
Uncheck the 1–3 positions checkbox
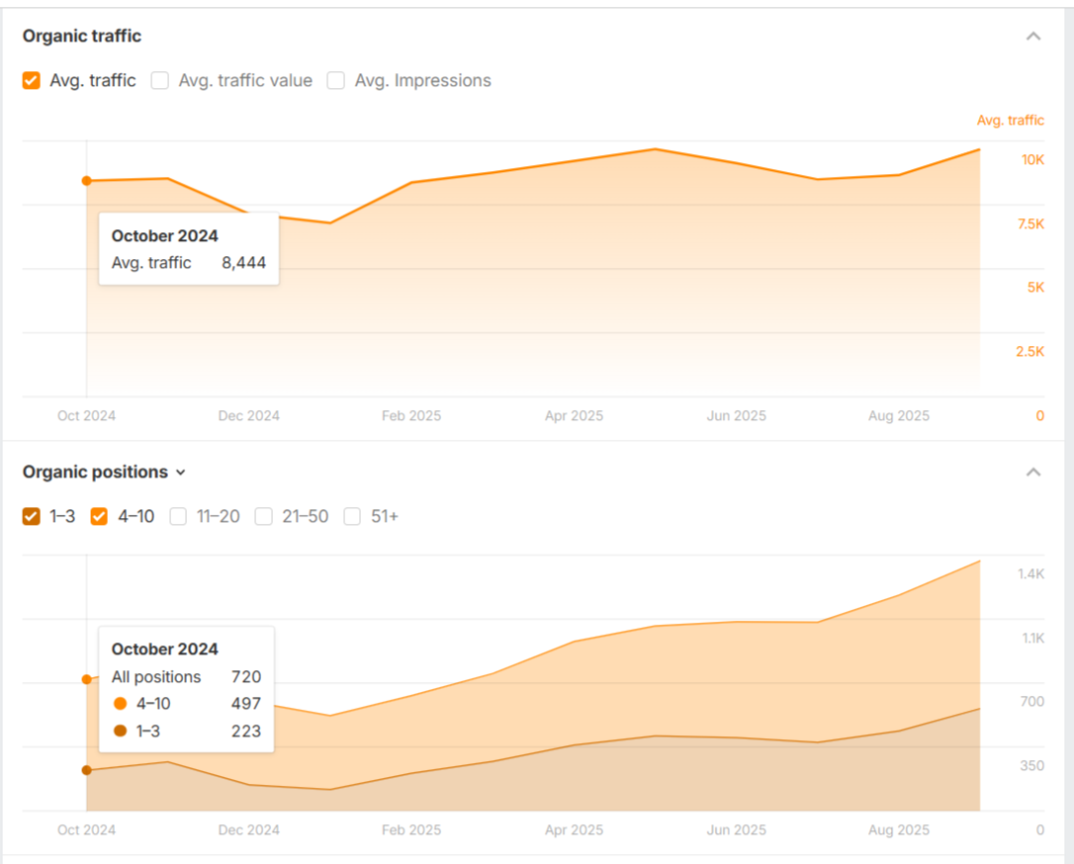(x=32, y=516)
